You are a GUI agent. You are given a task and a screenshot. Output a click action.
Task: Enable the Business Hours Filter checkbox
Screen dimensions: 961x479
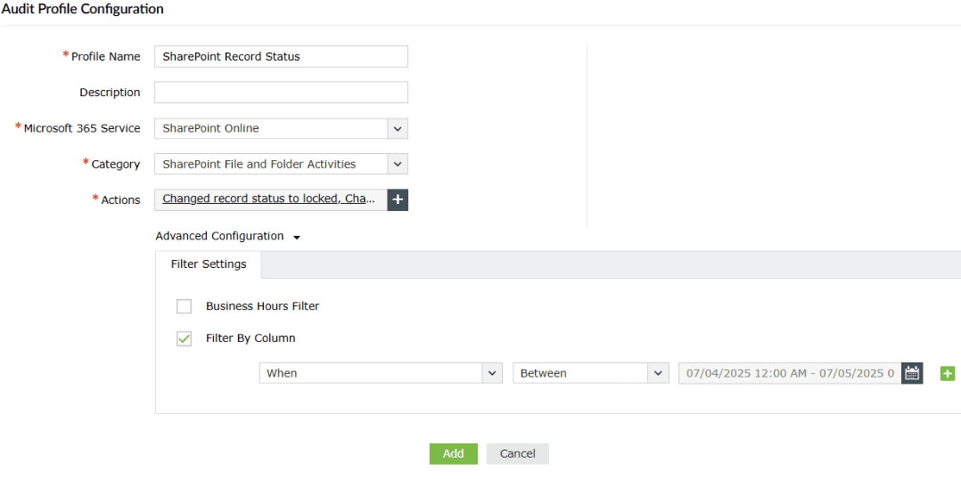coord(185,306)
